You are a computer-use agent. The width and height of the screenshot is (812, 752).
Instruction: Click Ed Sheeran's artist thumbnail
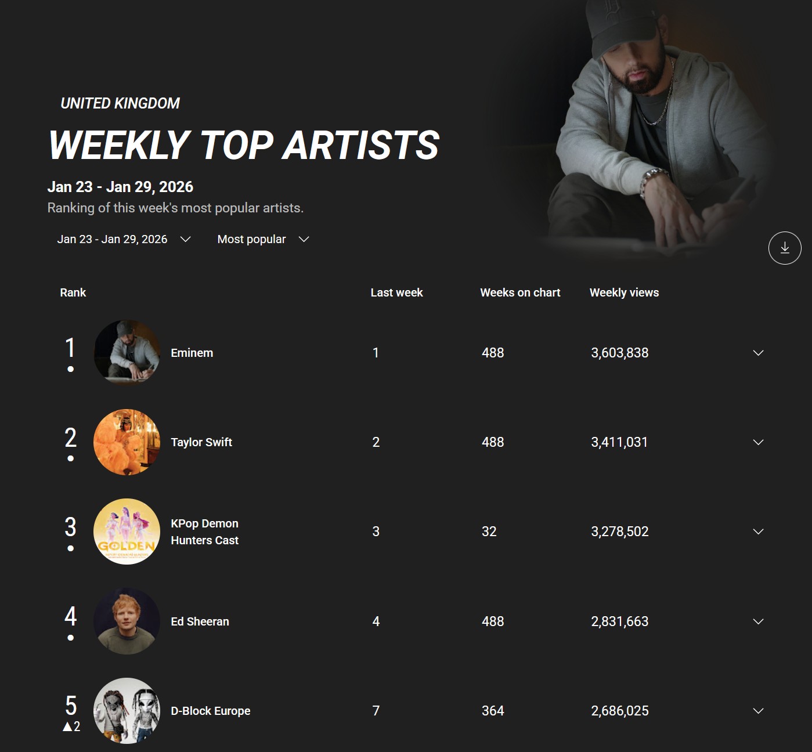(x=127, y=621)
